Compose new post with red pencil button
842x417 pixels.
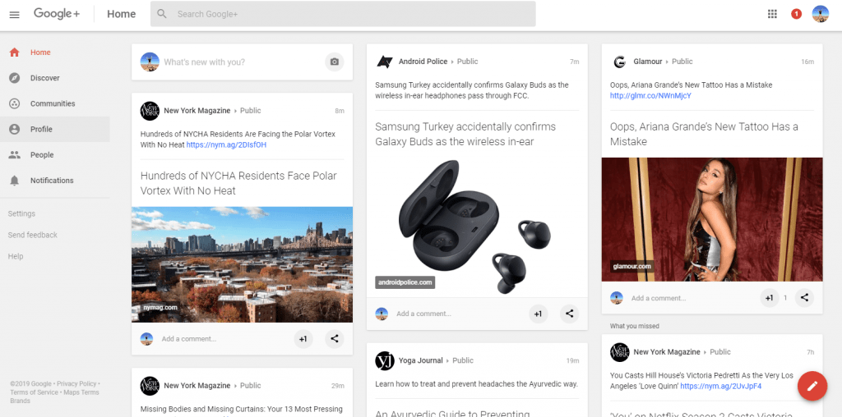(x=812, y=385)
